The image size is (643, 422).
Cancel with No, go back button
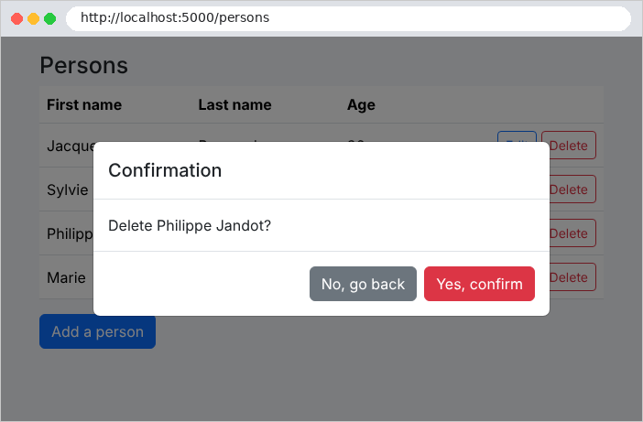click(x=363, y=284)
